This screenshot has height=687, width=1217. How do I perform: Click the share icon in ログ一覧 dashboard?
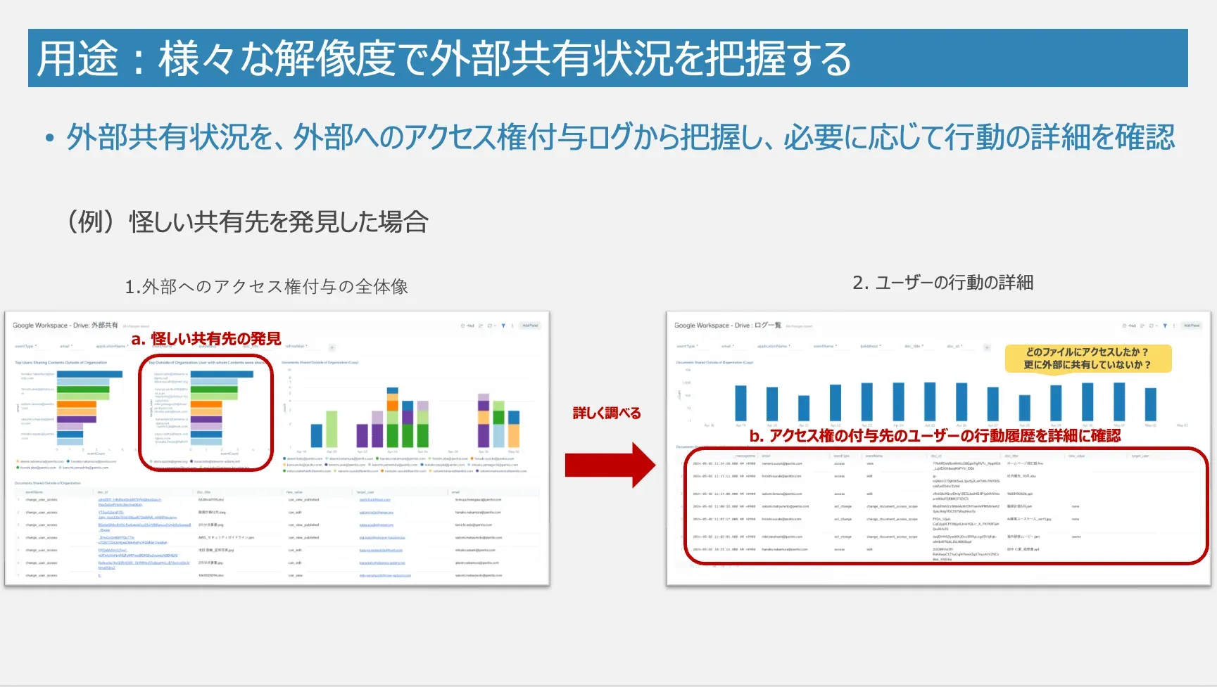tap(1142, 326)
